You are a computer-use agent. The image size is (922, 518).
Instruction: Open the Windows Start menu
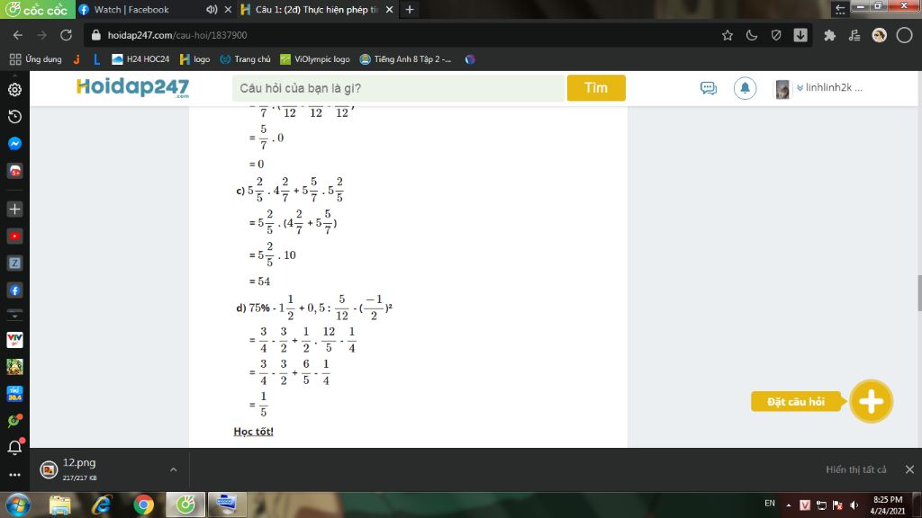[18, 505]
